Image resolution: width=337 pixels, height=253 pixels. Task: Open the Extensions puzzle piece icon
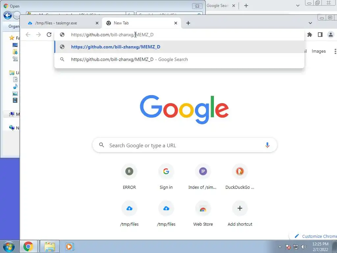(309, 35)
